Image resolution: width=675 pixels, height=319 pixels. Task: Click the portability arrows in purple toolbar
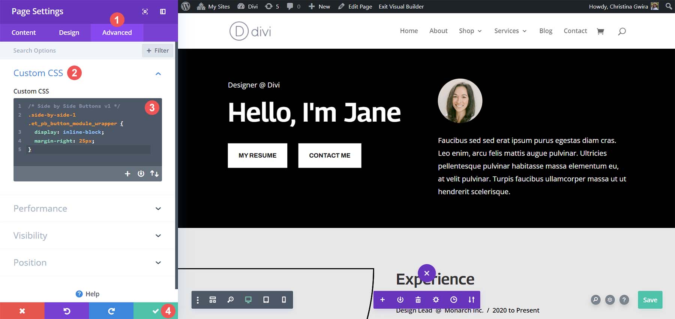[471, 300]
